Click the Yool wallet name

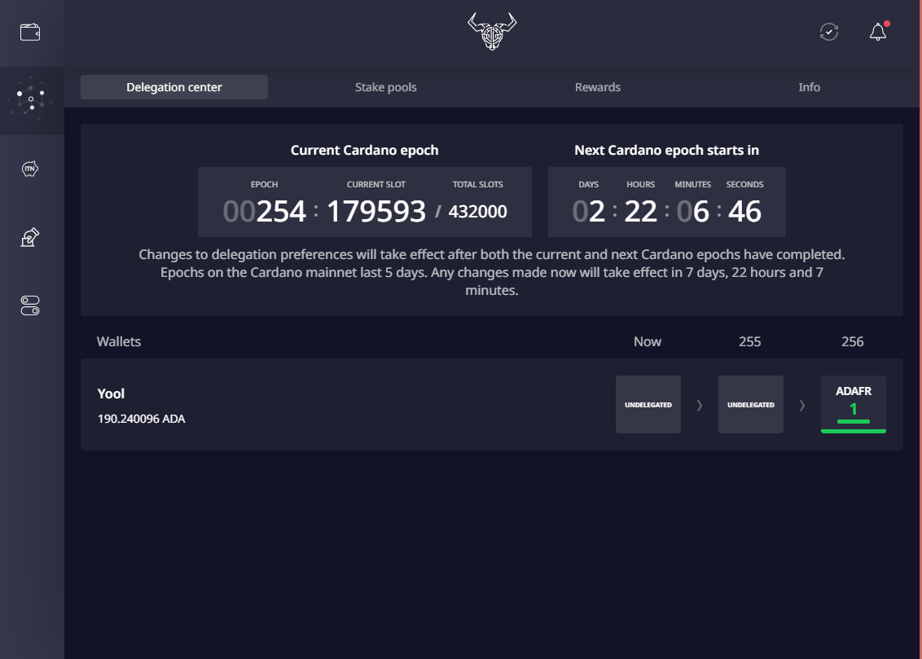pos(111,394)
